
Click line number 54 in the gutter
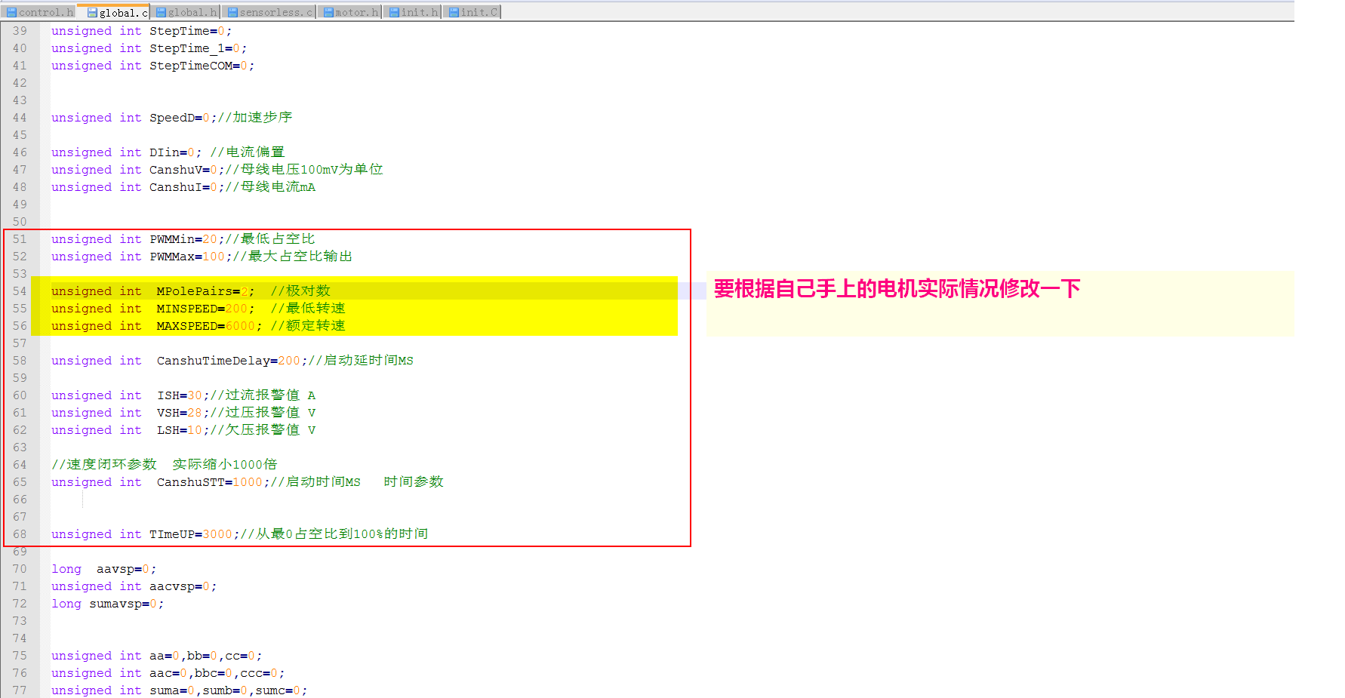point(20,291)
